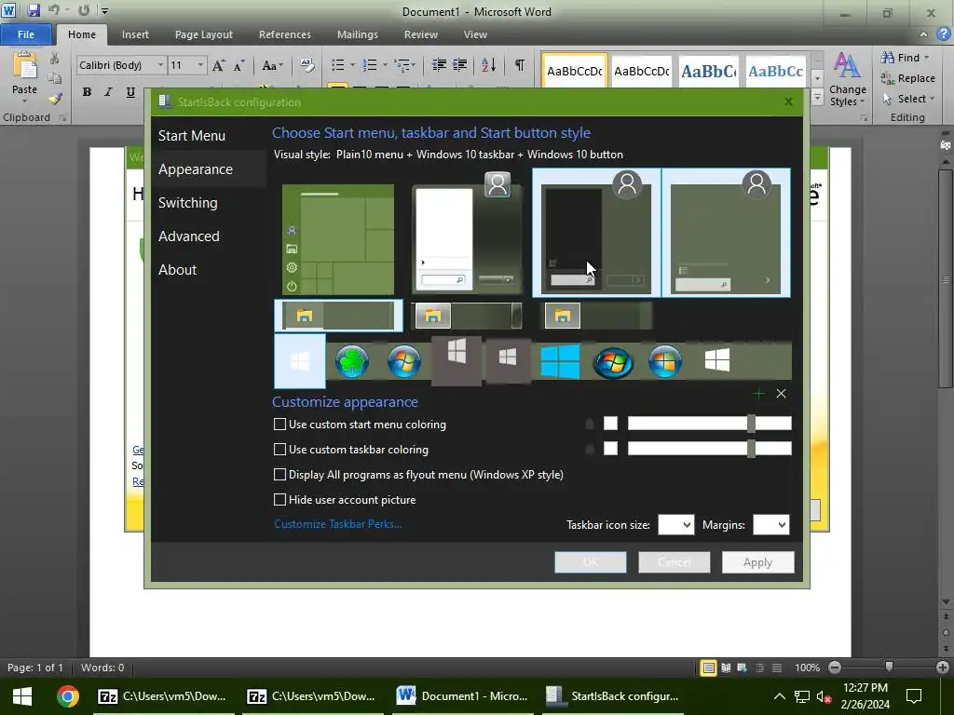Click the Windows Start button on taskbar
954x715 pixels.
coord(22,696)
